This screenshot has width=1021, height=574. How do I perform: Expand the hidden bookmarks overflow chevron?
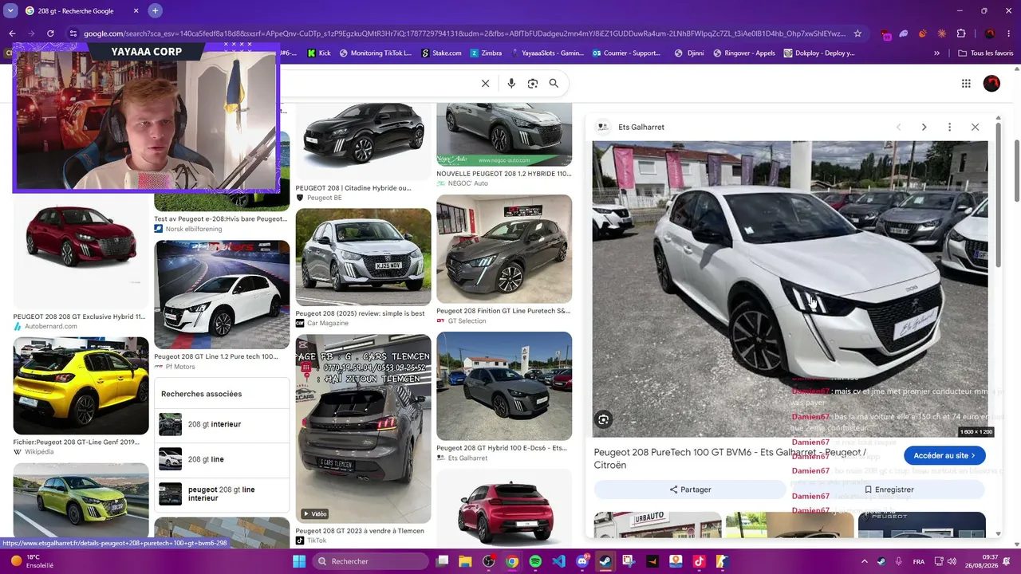[x=936, y=53]
